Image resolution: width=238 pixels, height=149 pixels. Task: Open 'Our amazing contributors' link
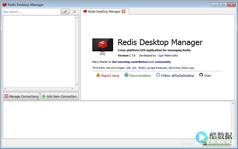tap(130, 62)
